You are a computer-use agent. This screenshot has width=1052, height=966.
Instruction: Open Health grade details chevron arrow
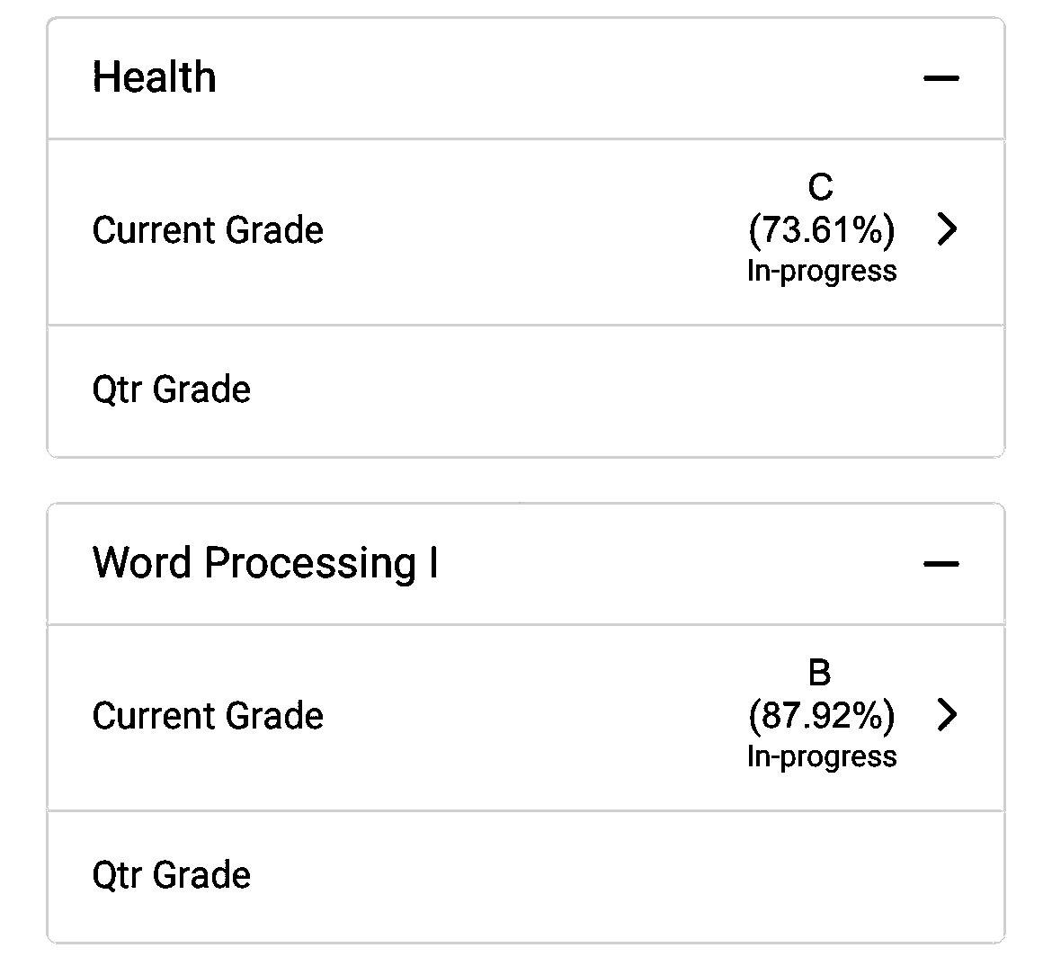[x=946, y=230]
